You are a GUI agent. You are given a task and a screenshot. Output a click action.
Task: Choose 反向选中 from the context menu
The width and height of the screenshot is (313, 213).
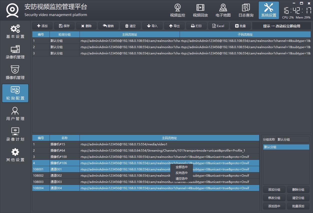[x=181, y=173]
